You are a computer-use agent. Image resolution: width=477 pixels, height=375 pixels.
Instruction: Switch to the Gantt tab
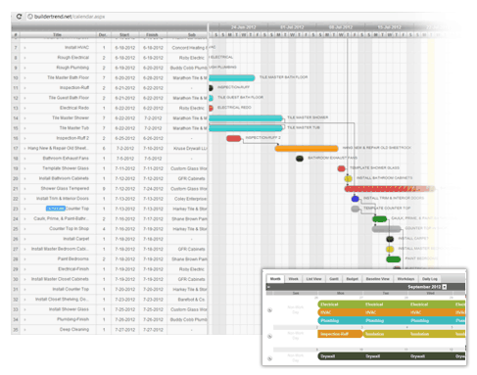334,279
